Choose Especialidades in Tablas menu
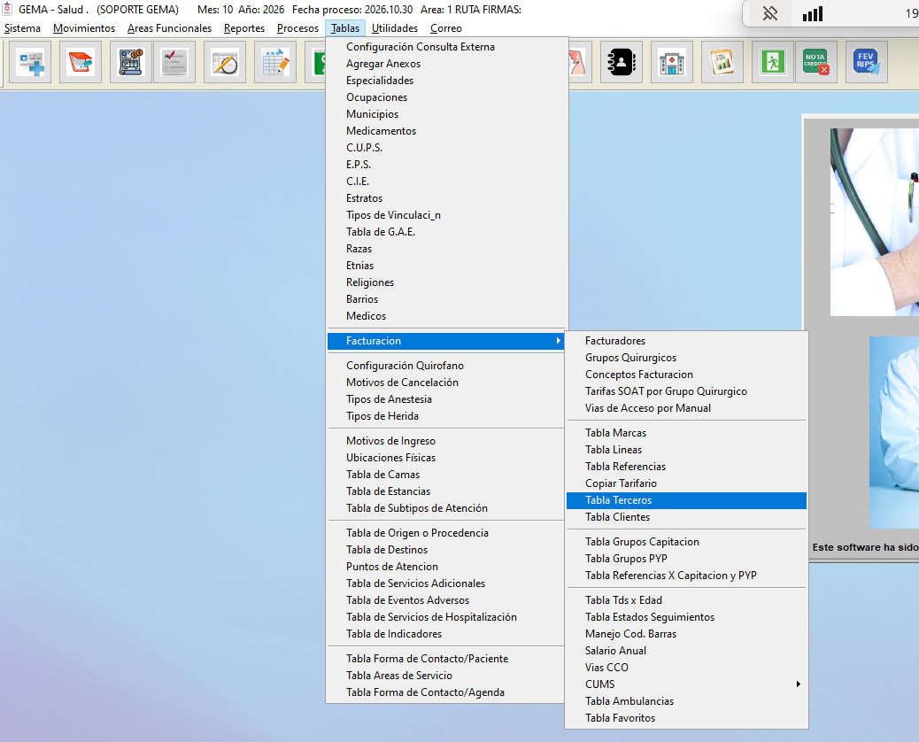 [x=445, y=81]
